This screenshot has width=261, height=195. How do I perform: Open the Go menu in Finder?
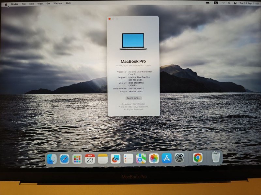(x=48, y=3)
